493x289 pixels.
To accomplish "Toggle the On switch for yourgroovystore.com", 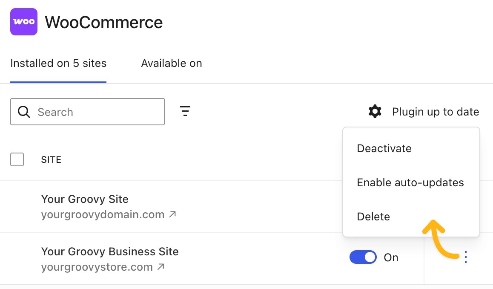I will [363, 257].
